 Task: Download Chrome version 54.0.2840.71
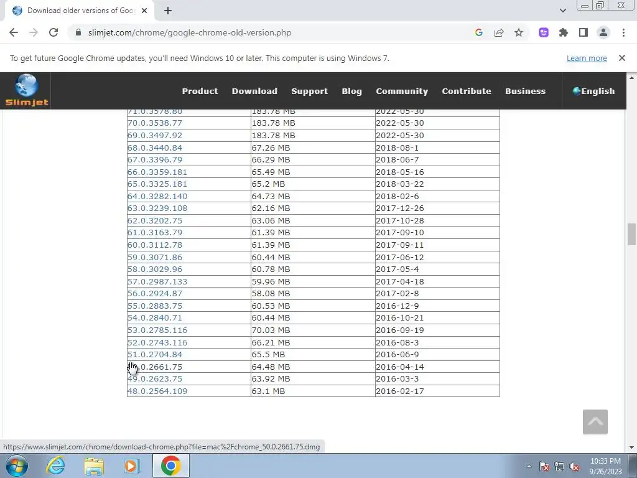155,318
